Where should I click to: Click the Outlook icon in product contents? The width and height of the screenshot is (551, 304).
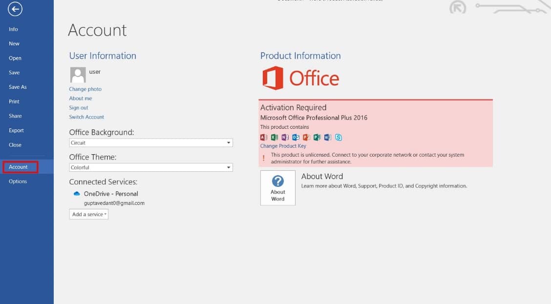tap(296, 137)
